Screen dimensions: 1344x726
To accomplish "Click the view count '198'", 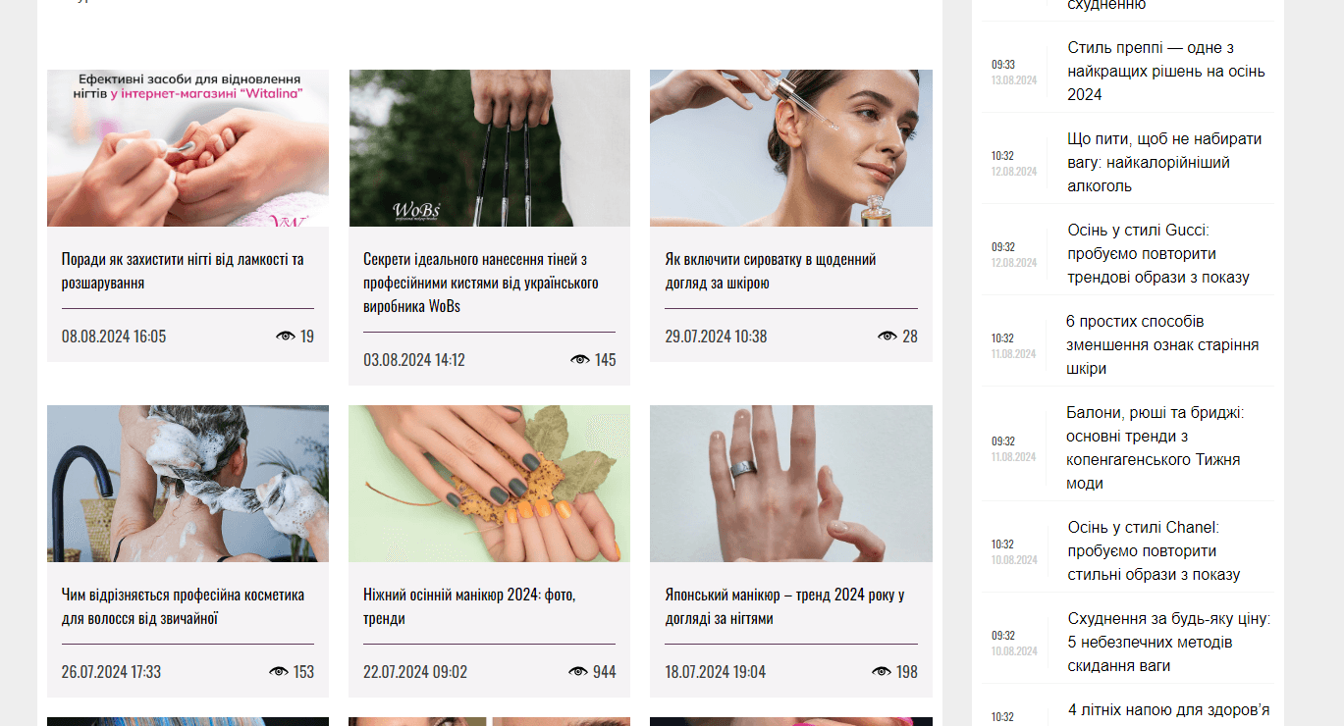I will tap(907, 672).
